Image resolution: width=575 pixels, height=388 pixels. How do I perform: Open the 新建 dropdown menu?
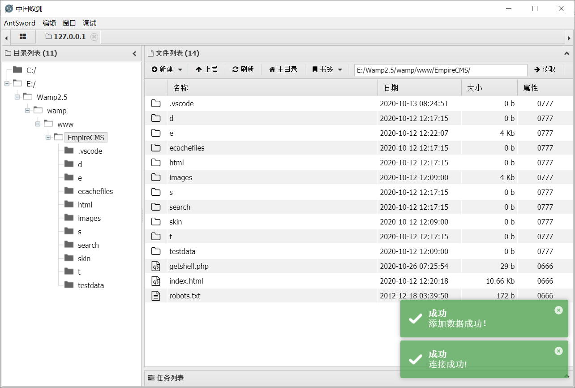pyautogui.click(x=167, y=69)
